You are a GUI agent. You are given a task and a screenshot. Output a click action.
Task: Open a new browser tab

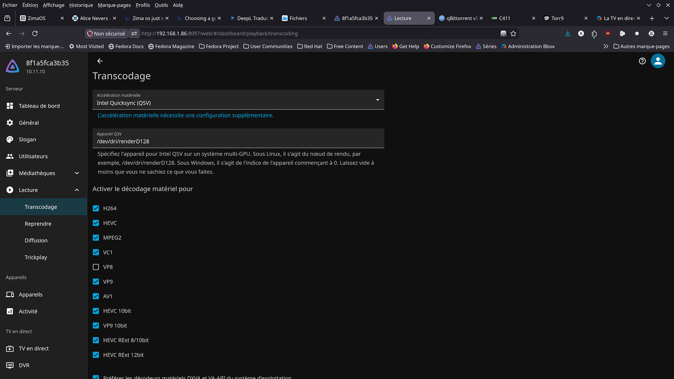[652, 18]
